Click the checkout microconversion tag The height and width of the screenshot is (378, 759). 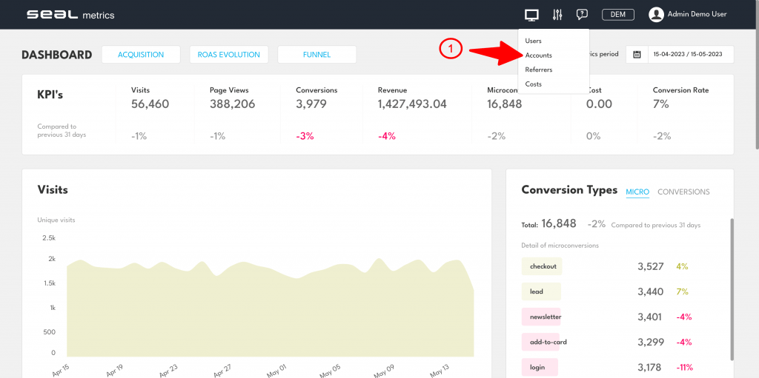[x=543, y=266]
